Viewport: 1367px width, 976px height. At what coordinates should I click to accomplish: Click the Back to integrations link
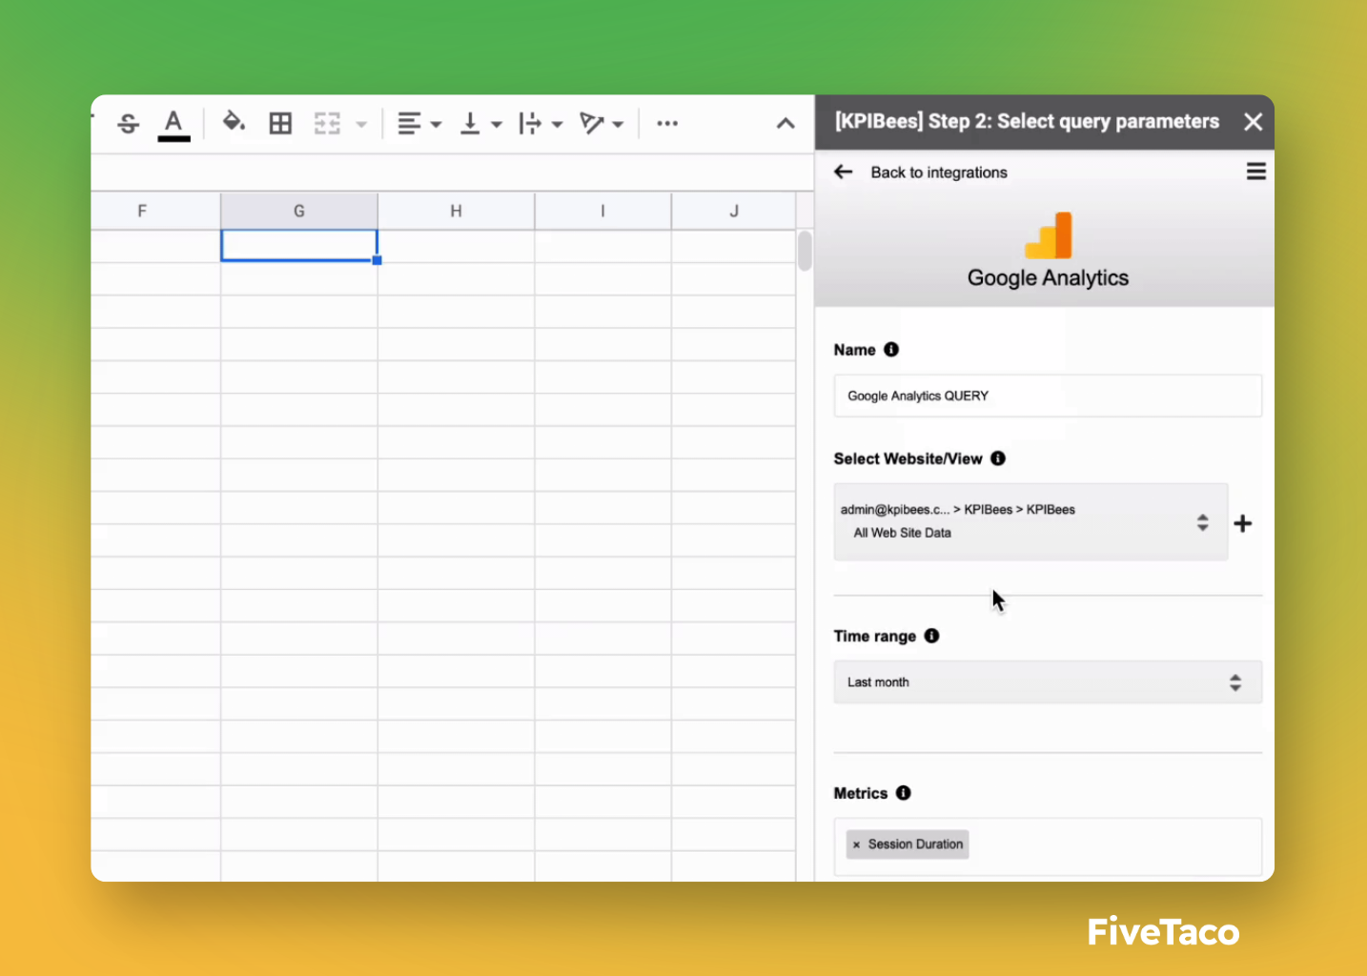click(939, 173)
